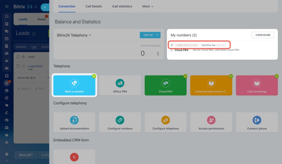Open the Call recordings tile
The image size is (282, 164).
tap(257, 85)
